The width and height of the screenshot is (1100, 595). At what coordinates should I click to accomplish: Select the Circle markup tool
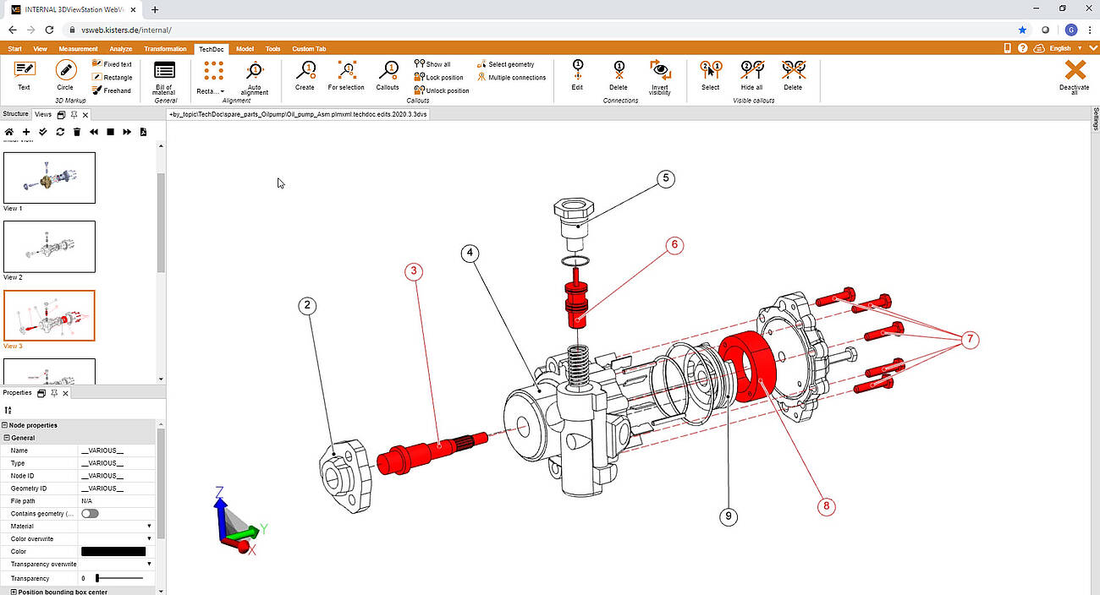65,74
